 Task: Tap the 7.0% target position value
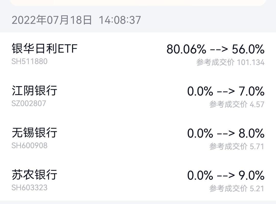coord(251,91)
